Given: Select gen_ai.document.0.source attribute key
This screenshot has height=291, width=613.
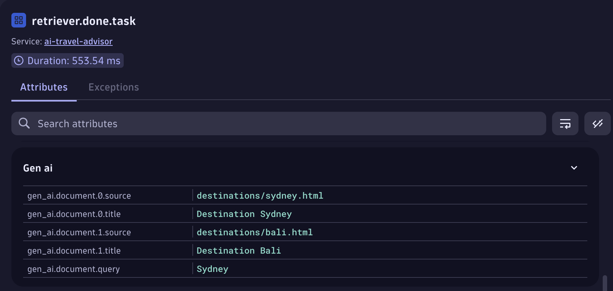Looking at the screenshot, I should 79,196.
